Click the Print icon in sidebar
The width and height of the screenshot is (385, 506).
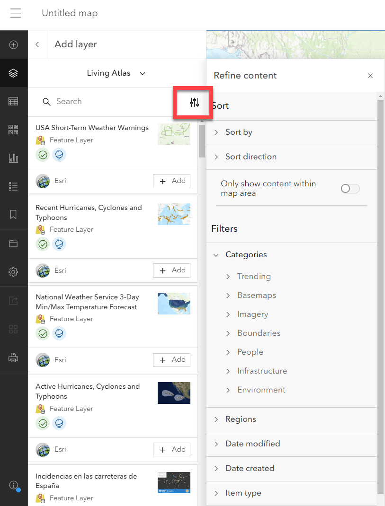[13, 358]
